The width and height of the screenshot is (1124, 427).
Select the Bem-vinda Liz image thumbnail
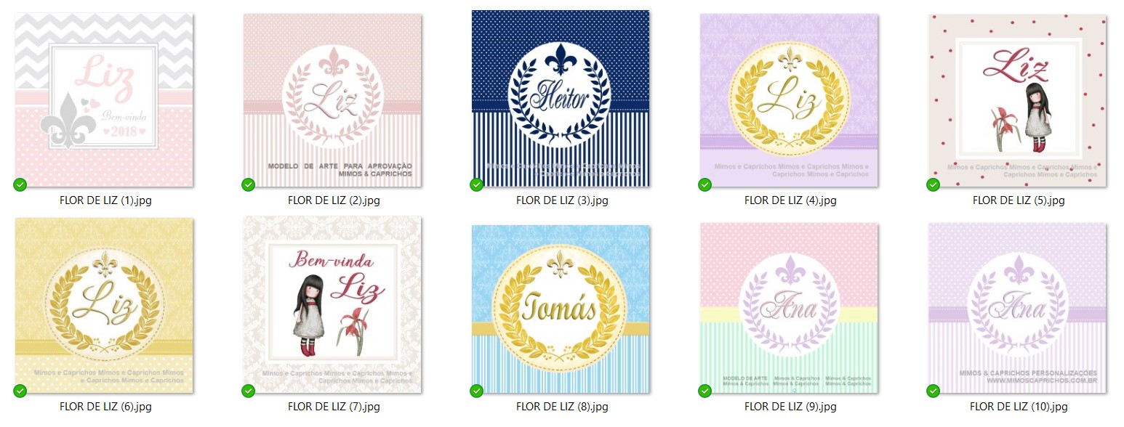pos(332,305)
